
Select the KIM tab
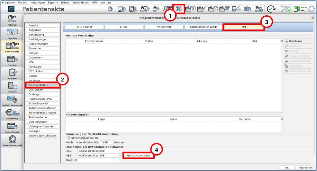coord(244,27)
